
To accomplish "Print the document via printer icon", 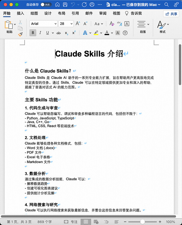I will pyautogui.click(x=92, y=4).
